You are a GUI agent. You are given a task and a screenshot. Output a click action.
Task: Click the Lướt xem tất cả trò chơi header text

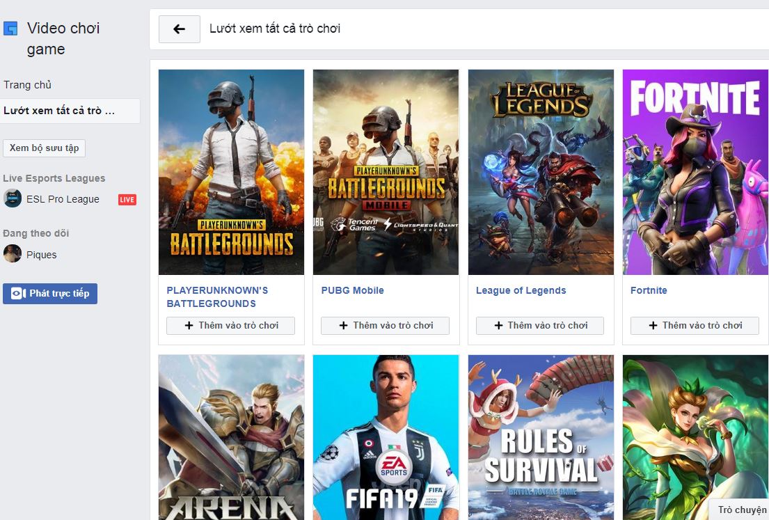tap(275, 29)
